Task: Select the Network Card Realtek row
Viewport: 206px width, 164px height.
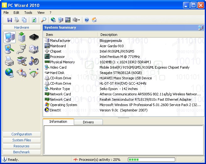Action: point(123,99)
